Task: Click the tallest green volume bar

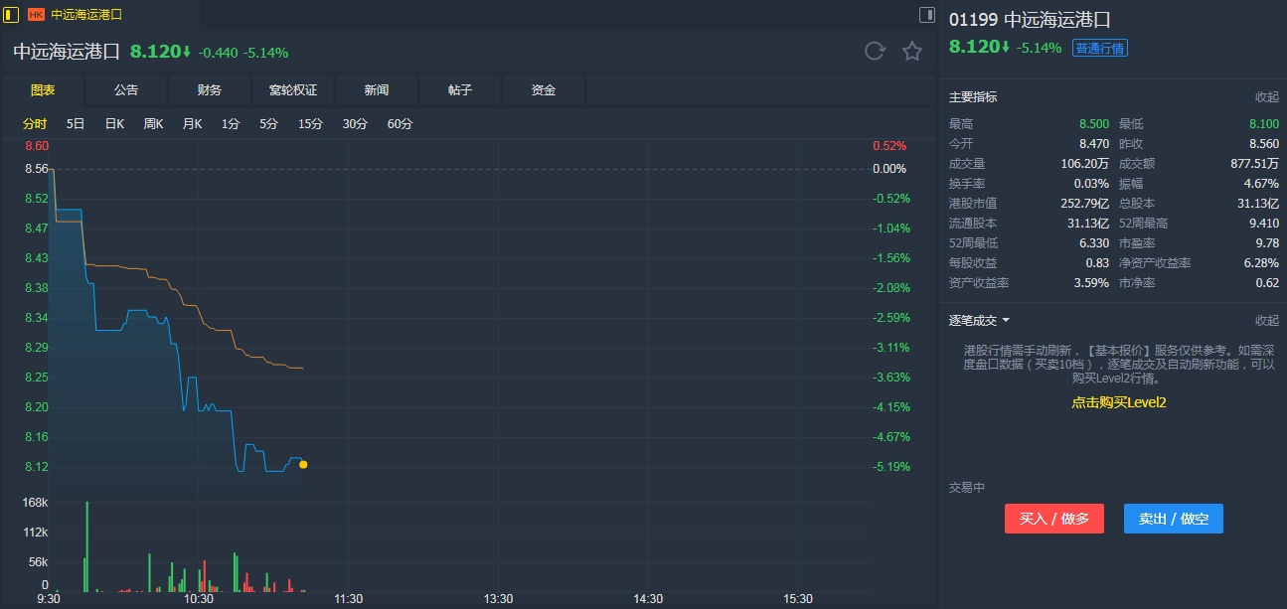Action: 87,546
